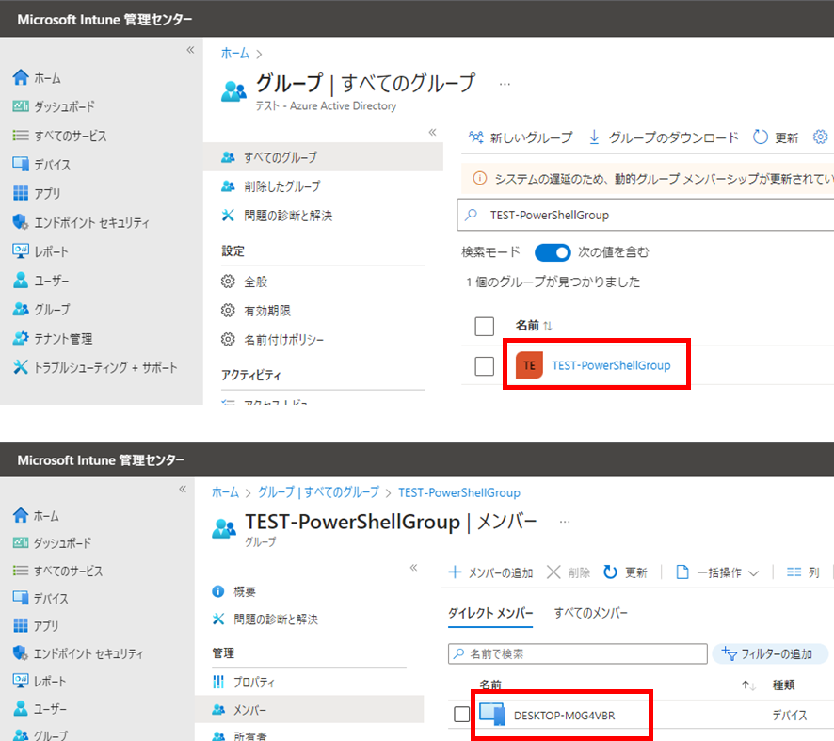This screenshot has height=741, width=834.
Task: Open 有効期限 settings in the groups menu
Action: (256, 311)
